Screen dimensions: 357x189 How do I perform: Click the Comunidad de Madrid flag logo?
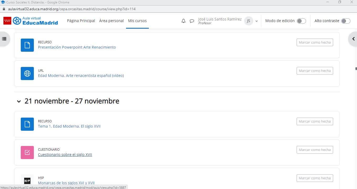click(x=7, y=21)
